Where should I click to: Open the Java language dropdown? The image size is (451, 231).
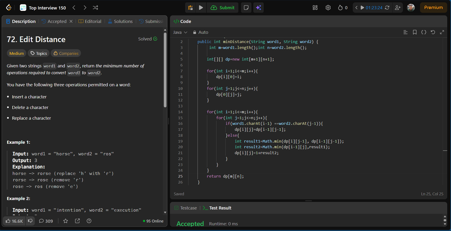coord(180,32)
